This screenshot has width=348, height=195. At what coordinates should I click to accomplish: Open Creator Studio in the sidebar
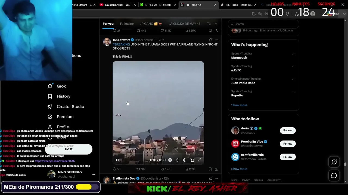66,107
